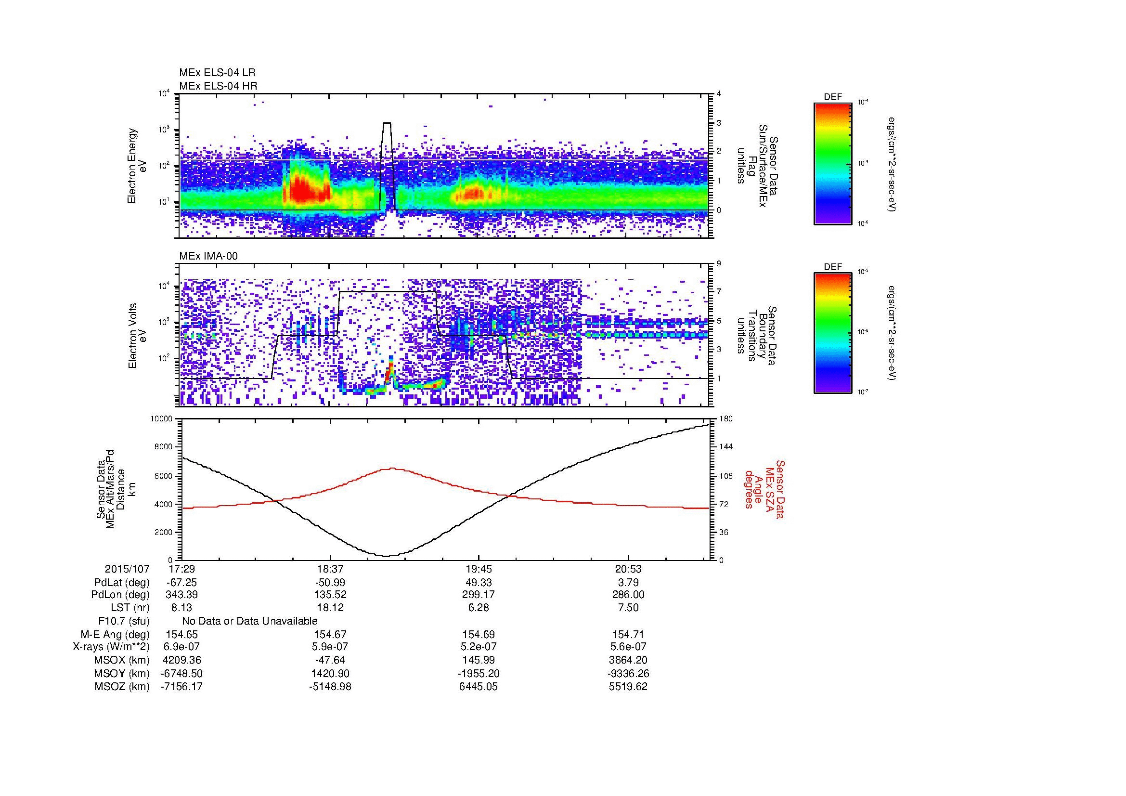Click the 'M-E Ang (deg)' row label
The image size is (1126, 796).
coord(115,634)
